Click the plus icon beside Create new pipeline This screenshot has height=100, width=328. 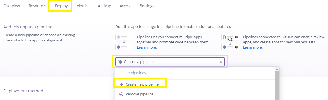click(121, 84)
